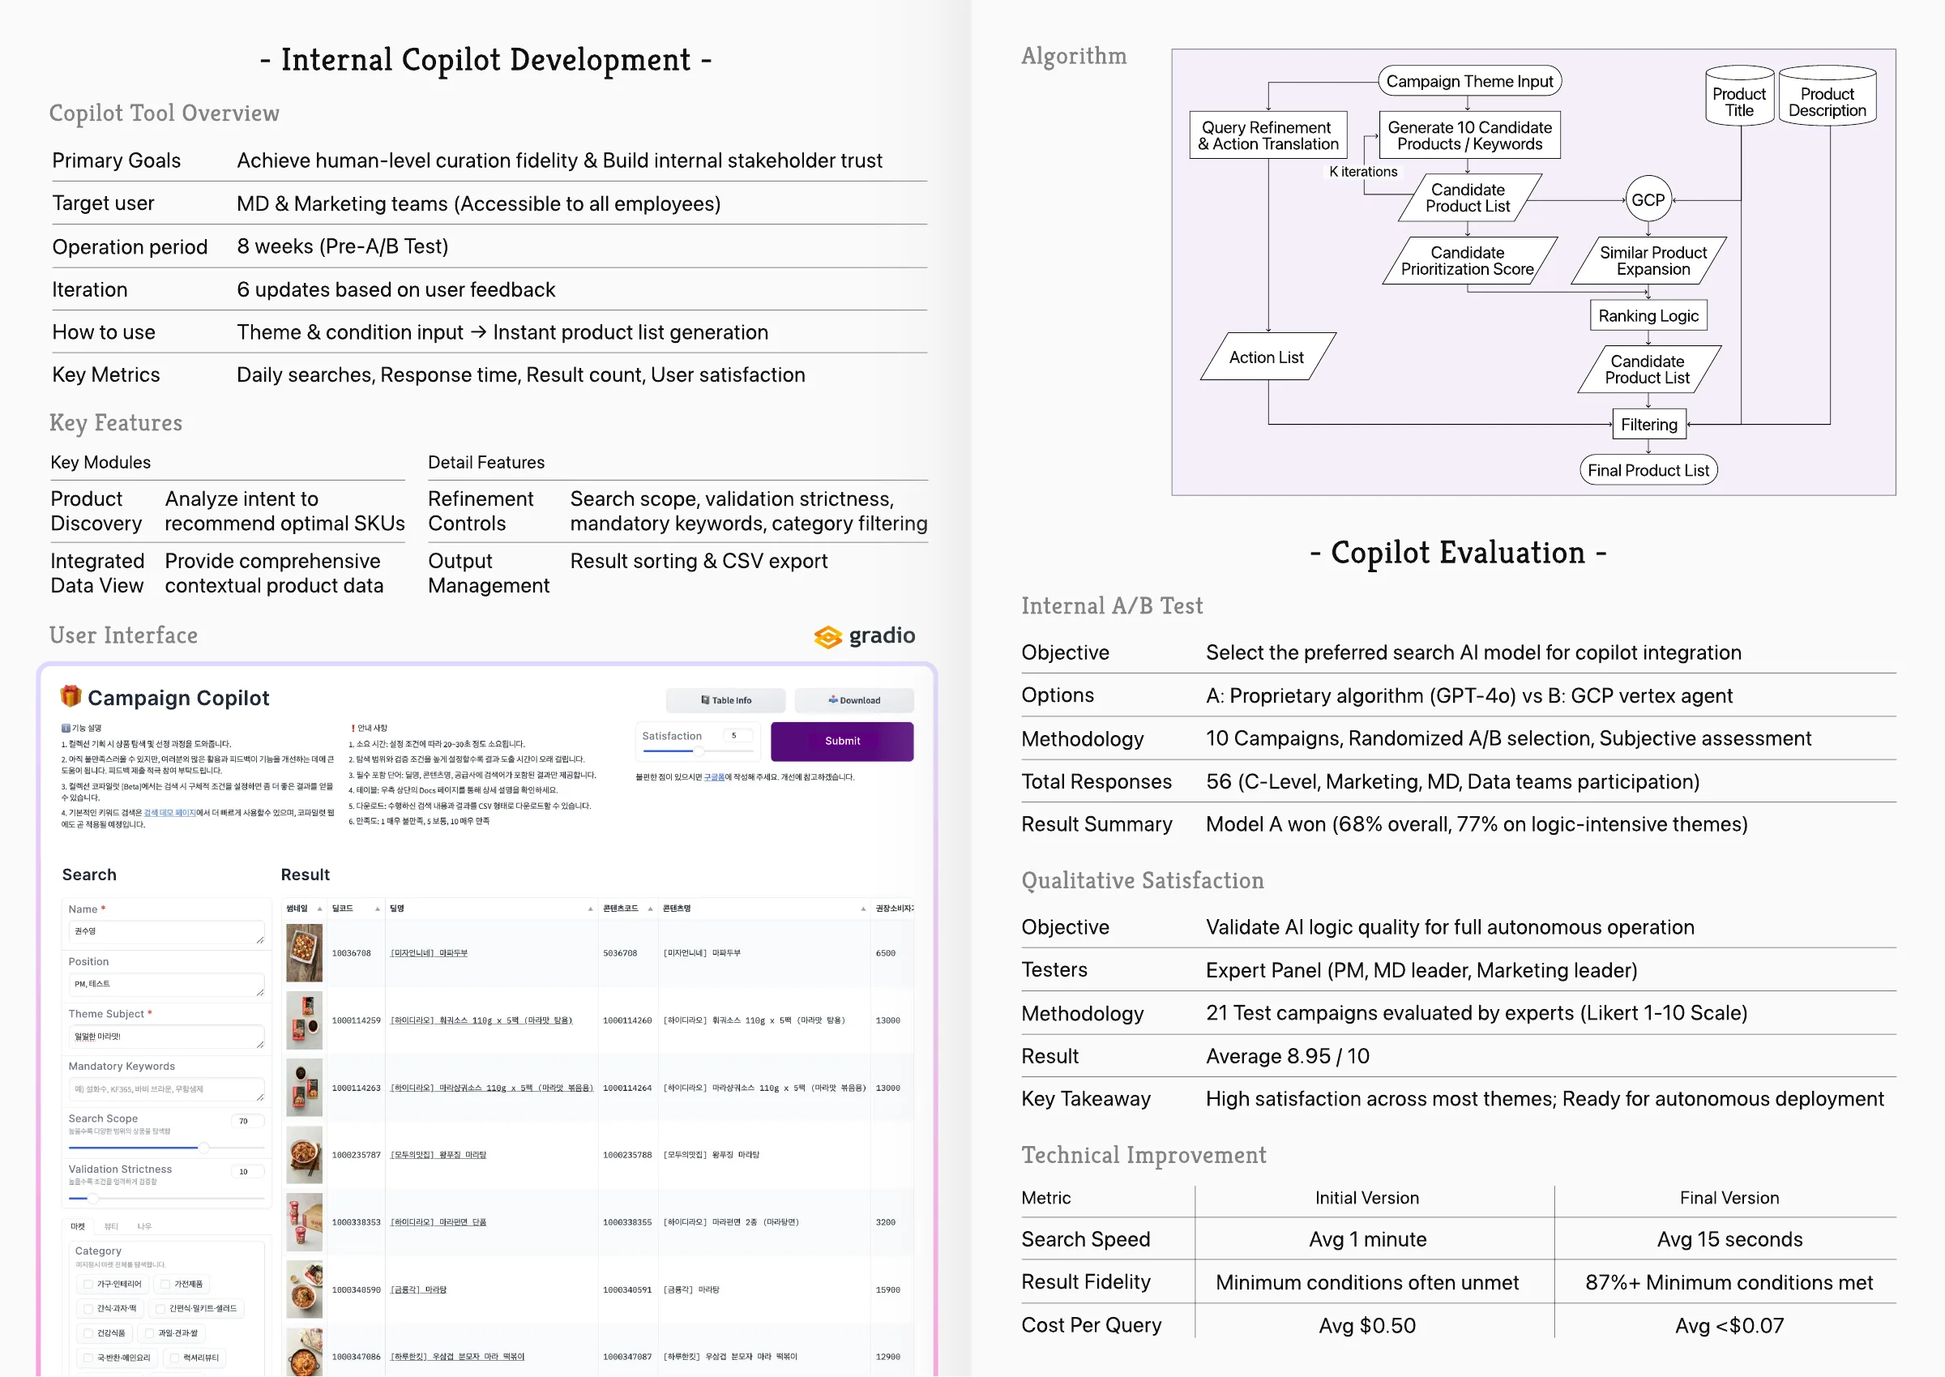Image resolution: width=1945 pixels, height=1377 pixels.
Task: Click the Position field resize handle
Action: pos(259,992)
